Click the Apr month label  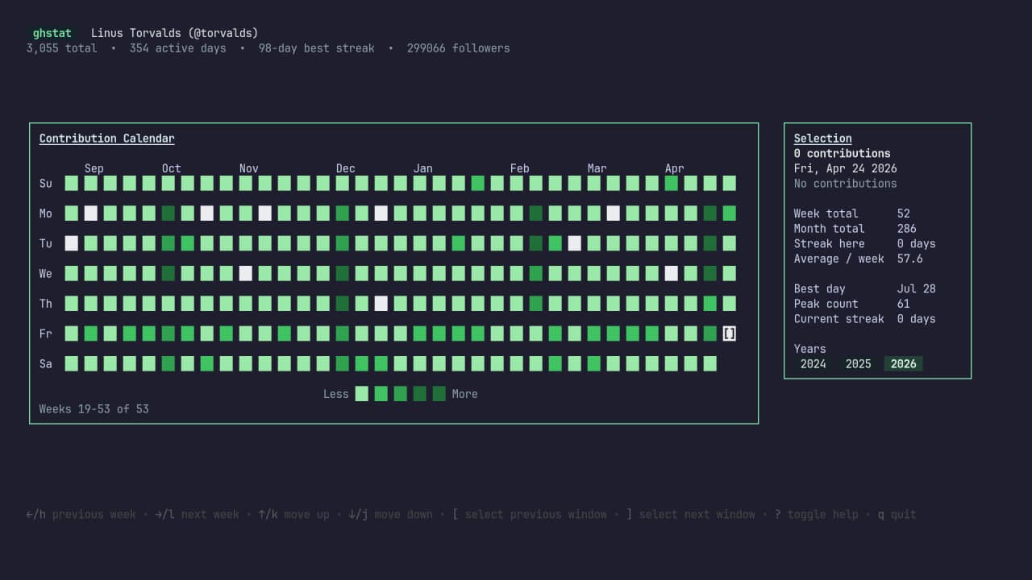(x=674, y=168)
